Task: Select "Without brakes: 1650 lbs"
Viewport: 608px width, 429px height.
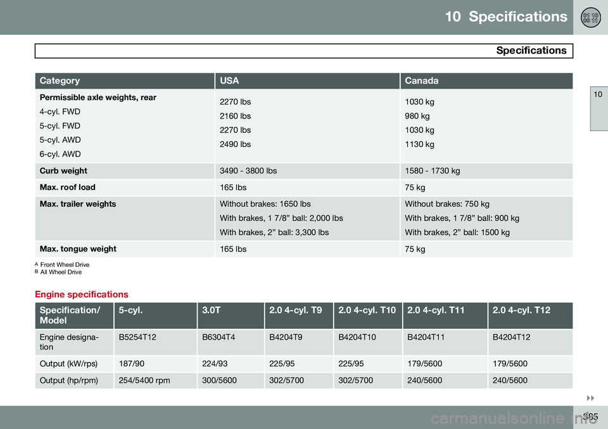Action: [265, 204]
